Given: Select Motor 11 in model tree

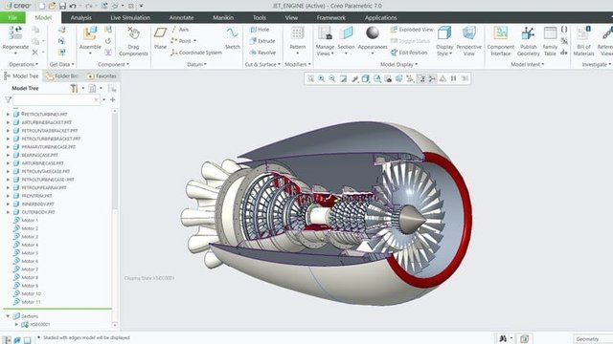Looking at the screenshot, I should click(31, 302).
